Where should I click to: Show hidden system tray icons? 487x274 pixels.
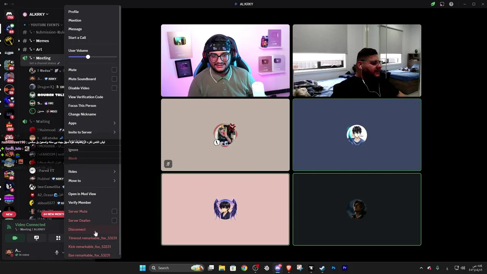421,268
